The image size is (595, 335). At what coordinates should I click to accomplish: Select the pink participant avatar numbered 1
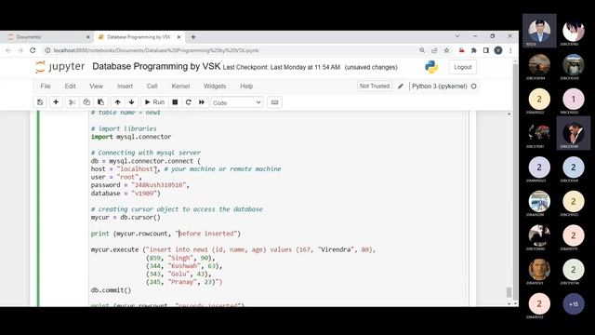click(574, 100)
